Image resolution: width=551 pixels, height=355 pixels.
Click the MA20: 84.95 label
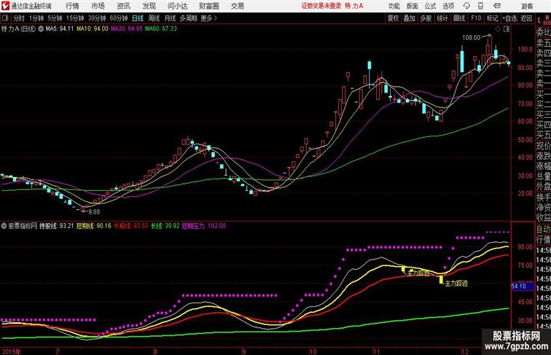point(127,29)
